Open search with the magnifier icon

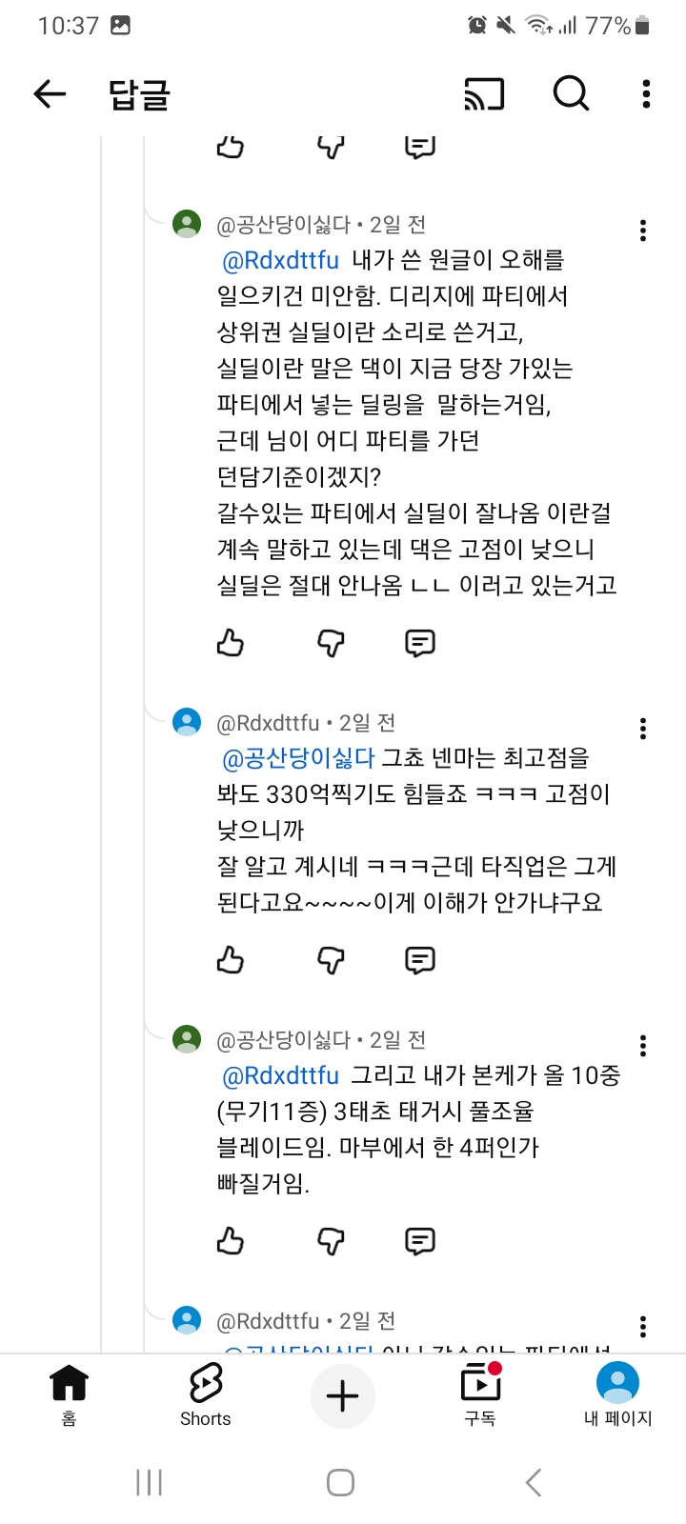pyautogui.click(x=571, y=93)
